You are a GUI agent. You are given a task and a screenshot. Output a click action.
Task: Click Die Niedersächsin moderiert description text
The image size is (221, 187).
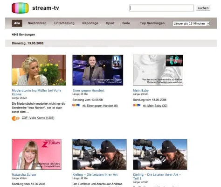point(39,108)
